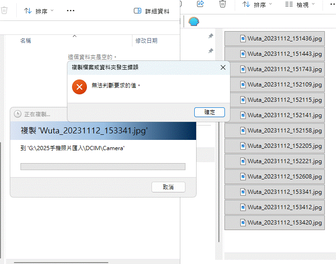
Task: Click the image icon of Wuta_20231112_153420.jpg
Action: [x=243, y=223]
